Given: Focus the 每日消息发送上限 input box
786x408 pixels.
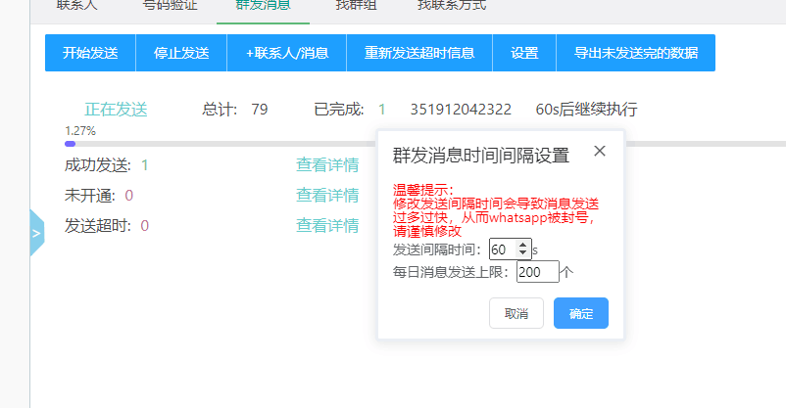Looking at the screenshot, I should [x=537, y=271].
